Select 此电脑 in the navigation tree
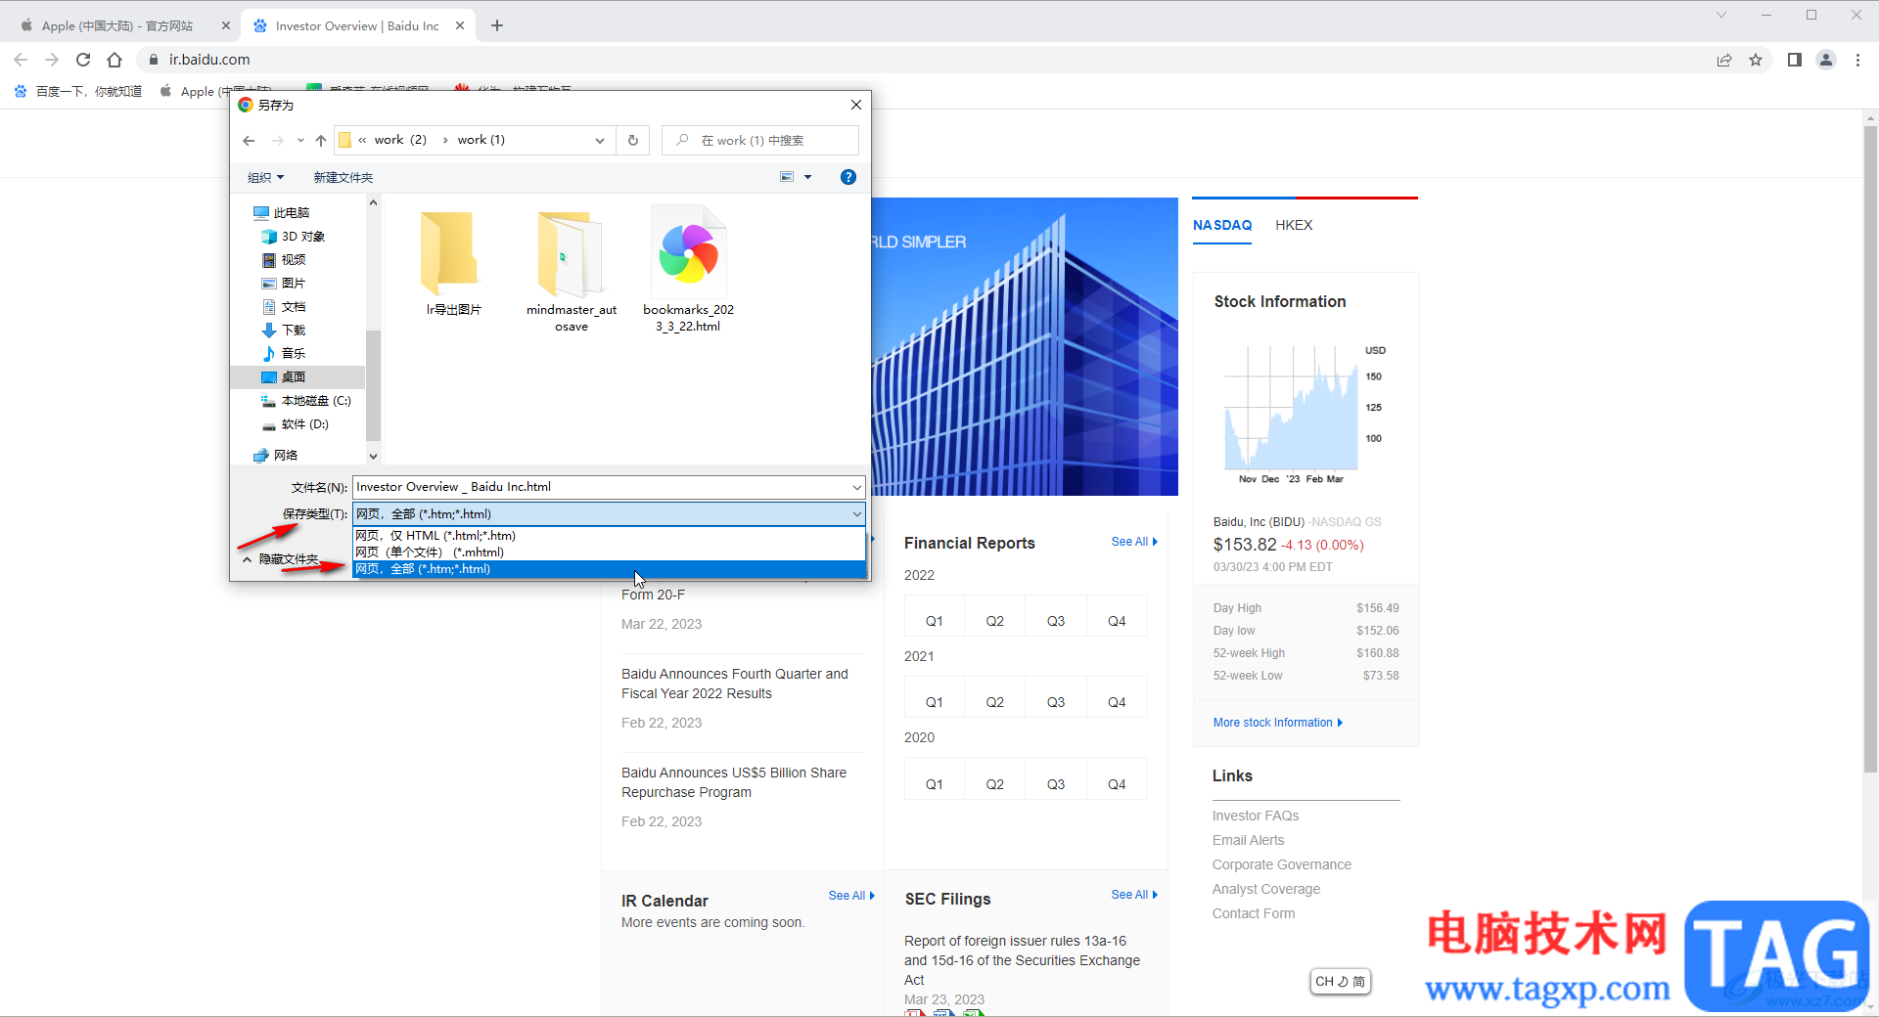The height and width of the screenshot is (1017, 1879). (x=291, y=212)
